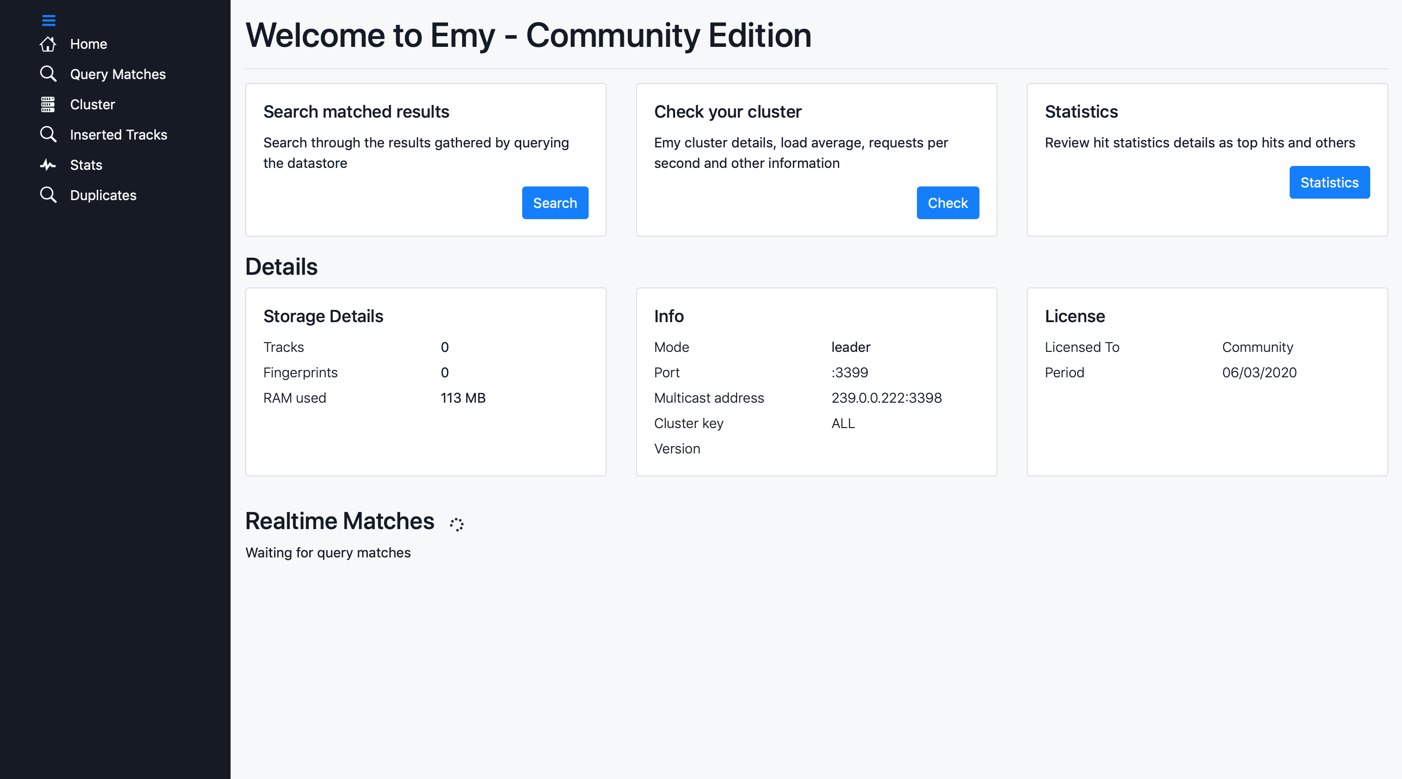Click the Realtime Matches loading spinner
1402x779 pixels.
[x=456, y=524]
